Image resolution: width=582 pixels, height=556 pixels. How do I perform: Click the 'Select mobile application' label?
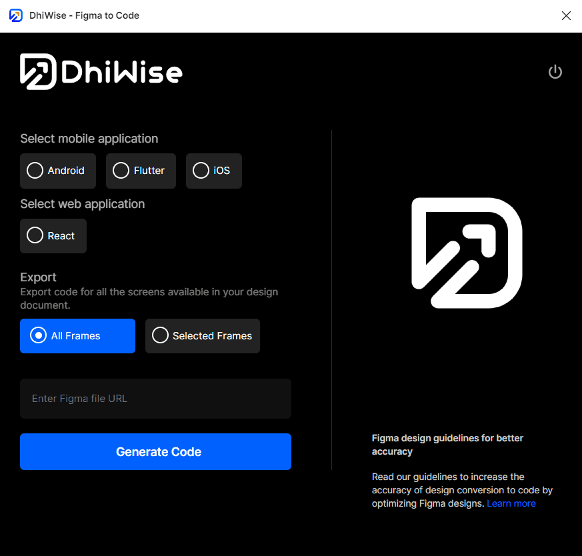coord(89,139)
